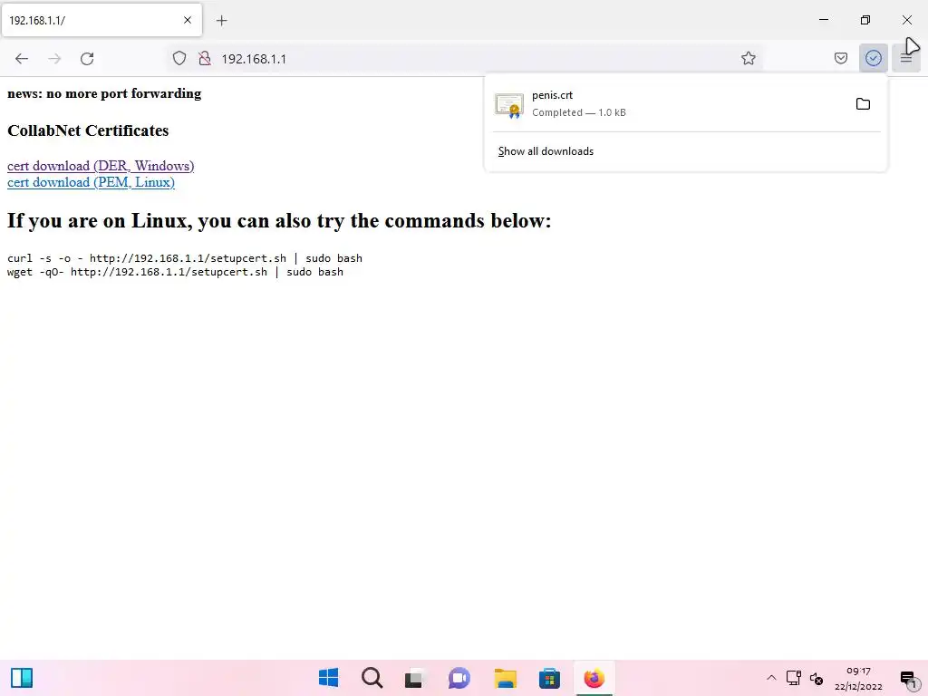This screenshot has height=696, width=928.
Task: Click Show all downloads
Action: (x=546, y=151)
